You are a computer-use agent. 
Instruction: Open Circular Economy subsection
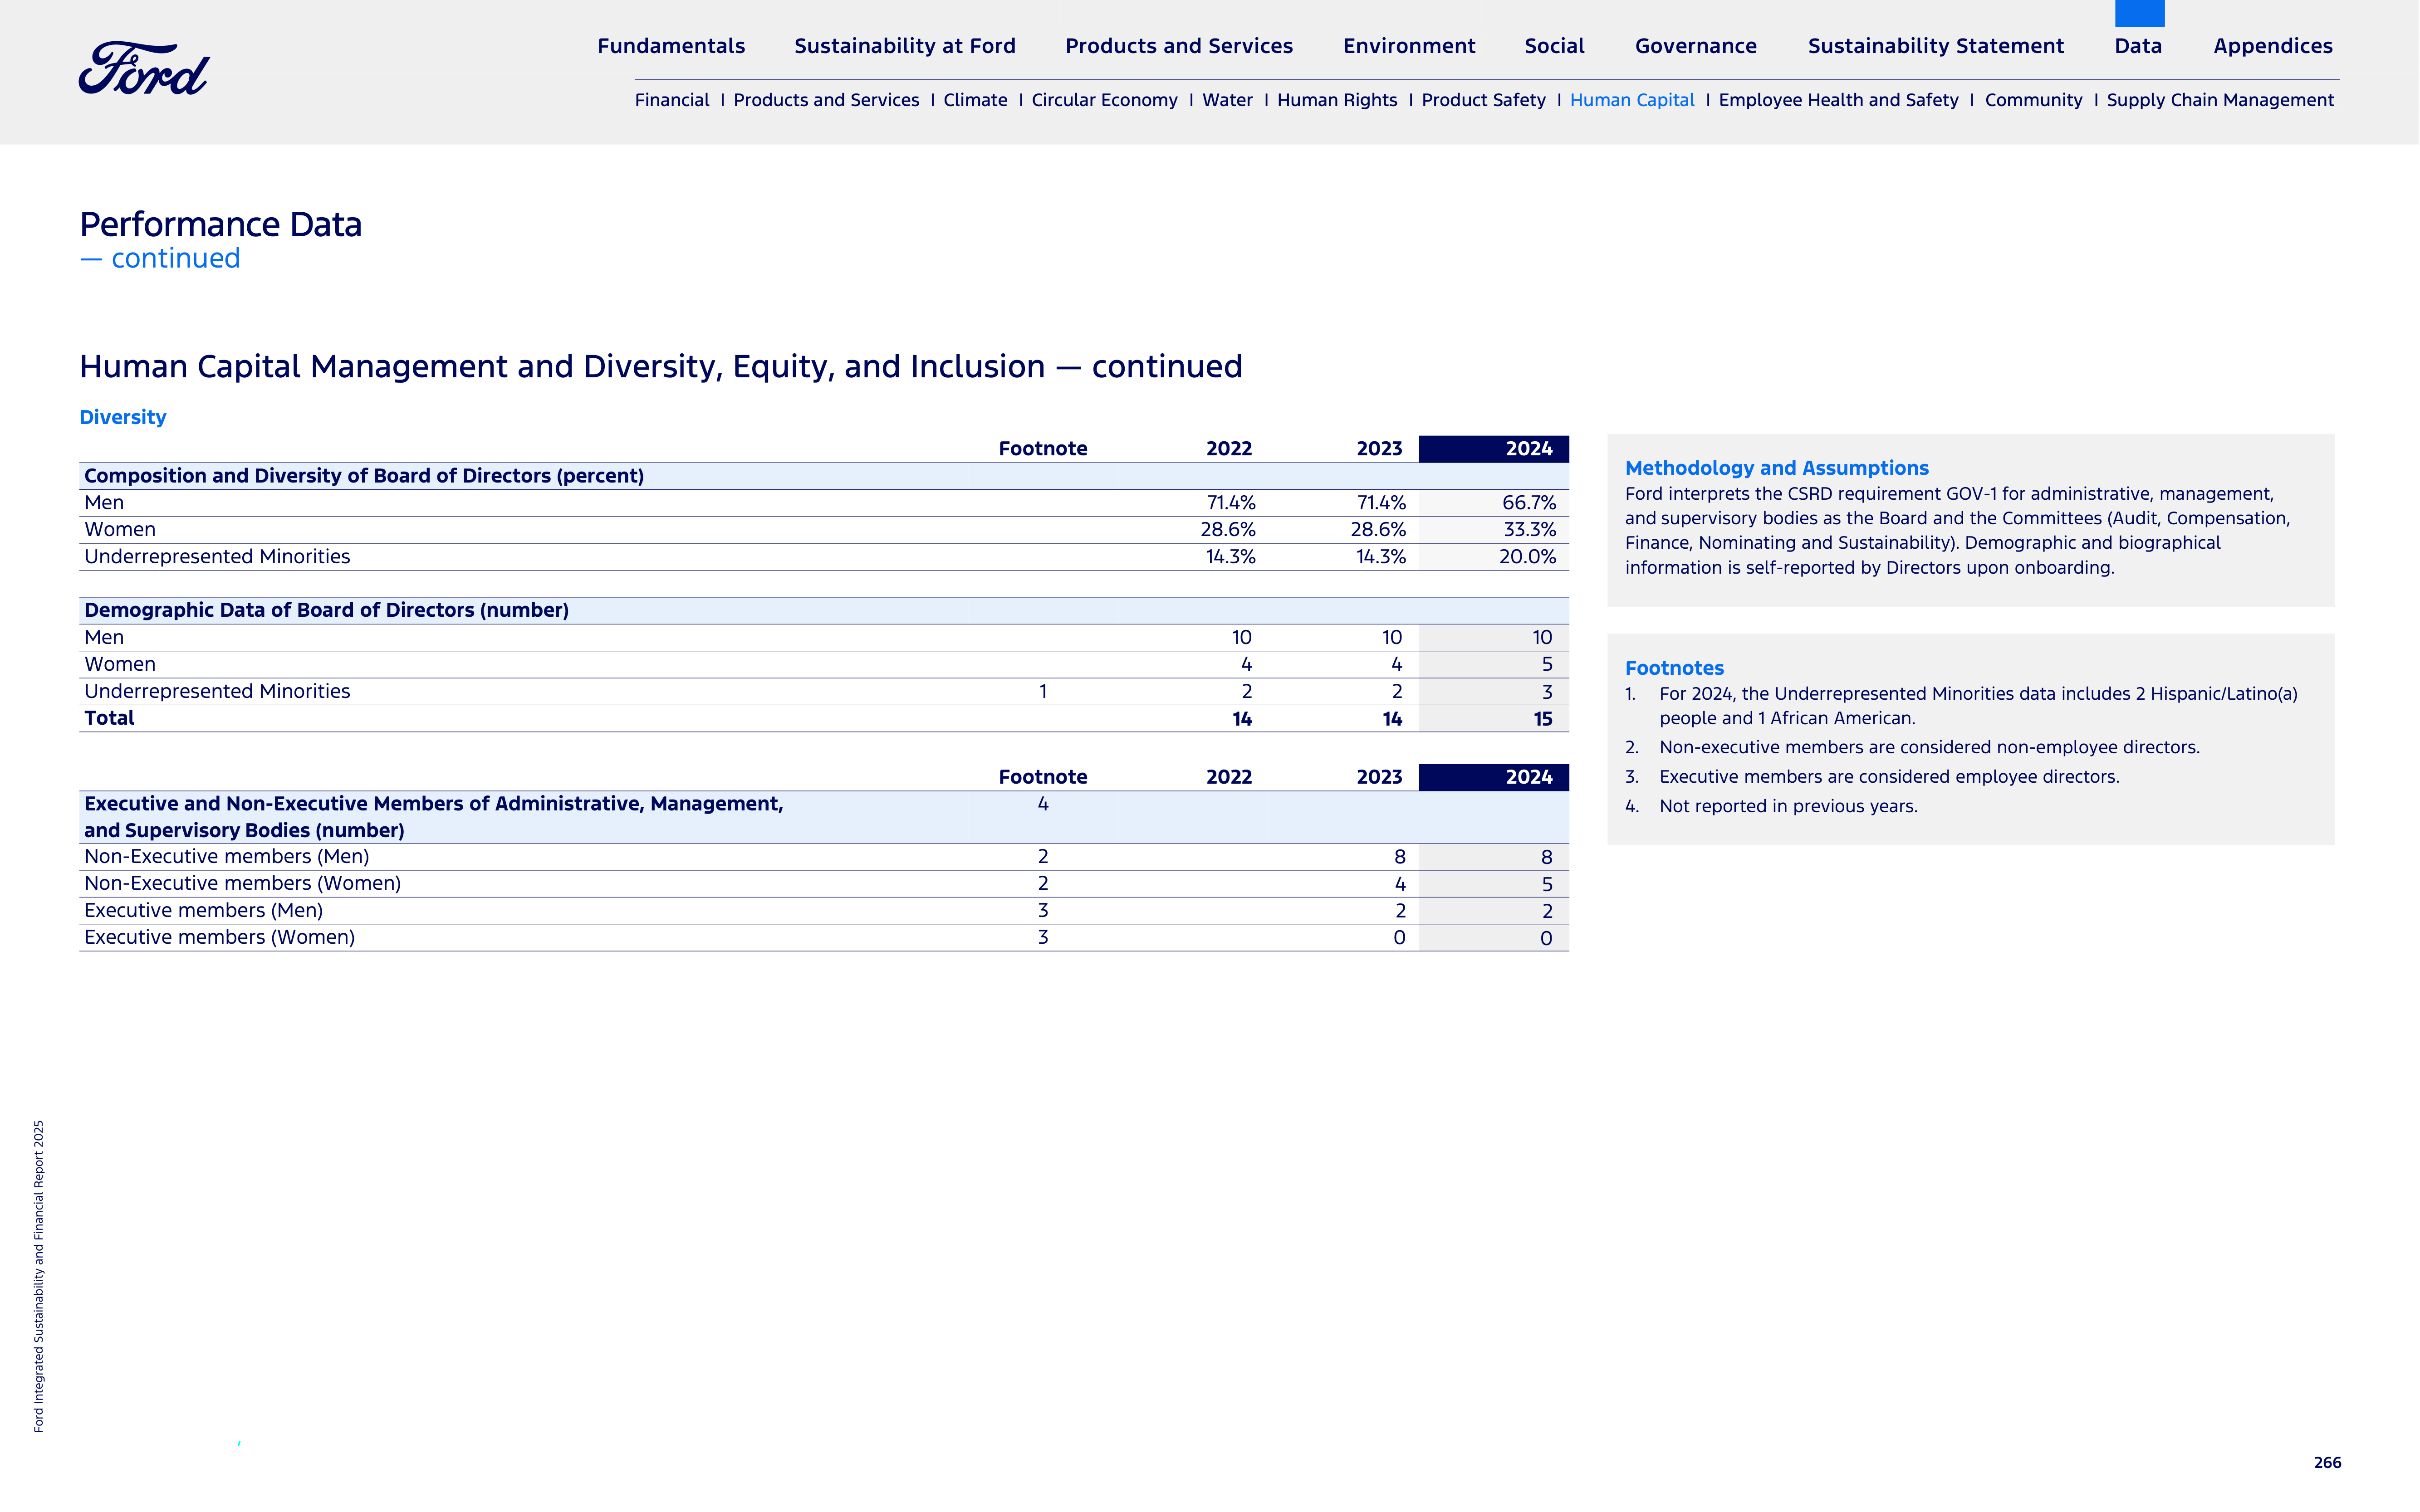[1104, 100]
